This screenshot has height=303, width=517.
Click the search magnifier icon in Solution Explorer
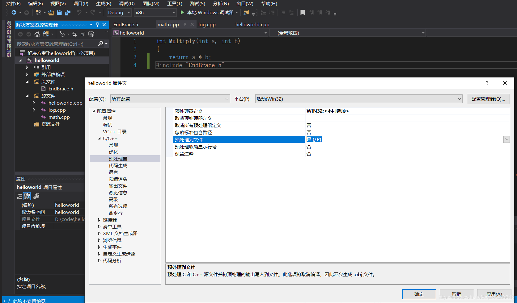100,44
